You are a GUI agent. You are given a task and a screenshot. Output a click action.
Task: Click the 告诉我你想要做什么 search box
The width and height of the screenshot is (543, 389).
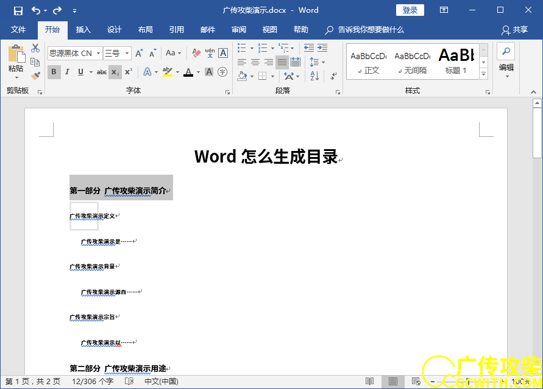(x=364, y=30)
